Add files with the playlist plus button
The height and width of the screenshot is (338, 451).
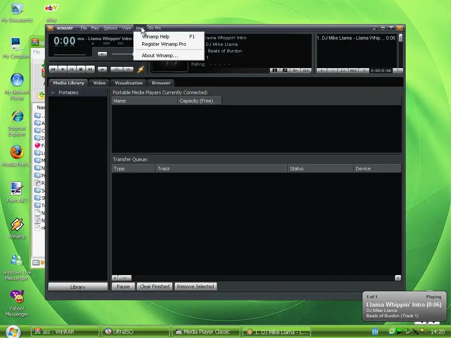(322, 70)
